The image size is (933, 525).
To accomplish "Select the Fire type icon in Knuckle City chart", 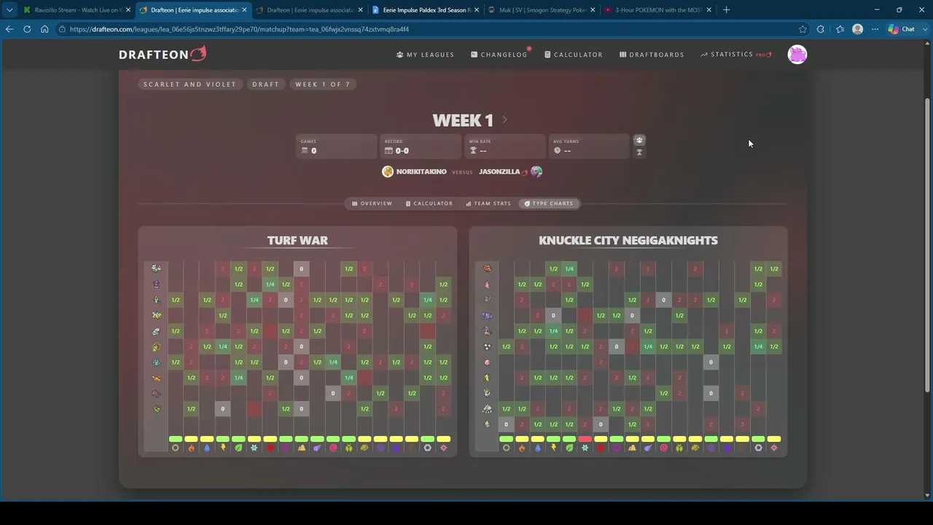I will (522, 448).
